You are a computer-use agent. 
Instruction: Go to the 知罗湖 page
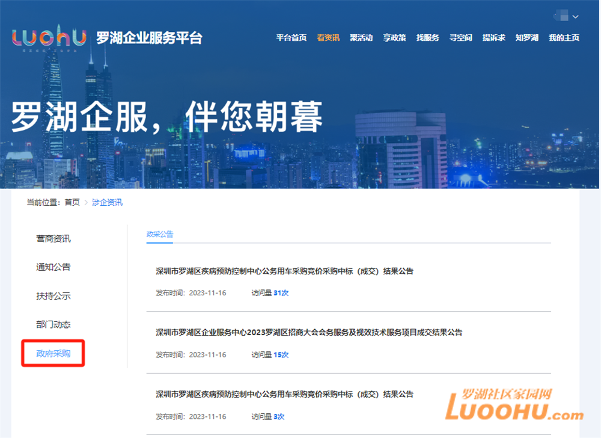coord(526,37)
